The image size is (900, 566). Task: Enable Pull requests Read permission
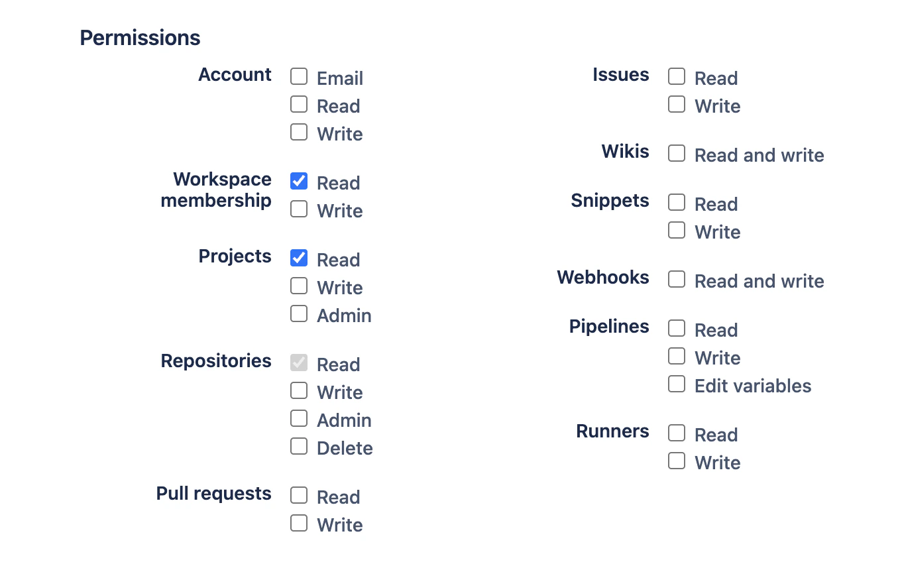pos(299,495)
